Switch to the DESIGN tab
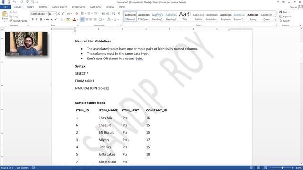The width and height of the screenshot is (303, 170). pyautogui.click(x=43, y=7)
